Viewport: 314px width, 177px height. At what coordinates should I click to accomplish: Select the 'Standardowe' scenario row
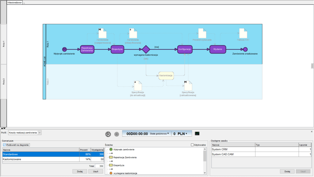click(53, 154)
